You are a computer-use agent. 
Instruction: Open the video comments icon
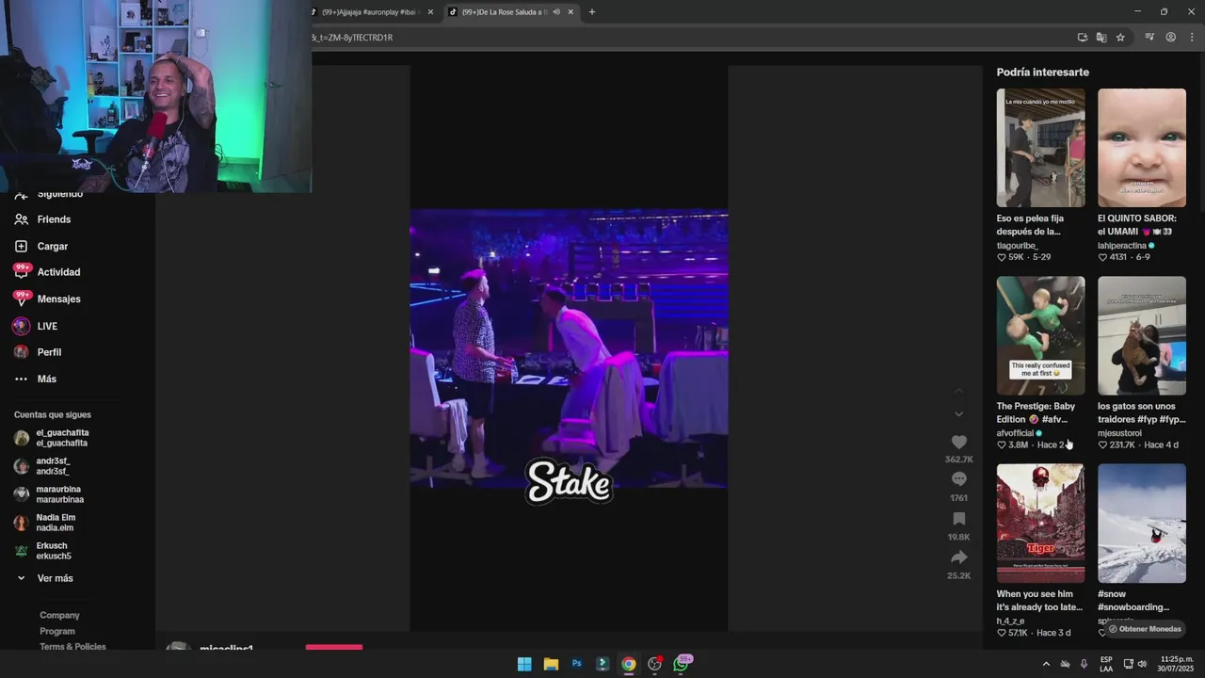click(958, 479)
